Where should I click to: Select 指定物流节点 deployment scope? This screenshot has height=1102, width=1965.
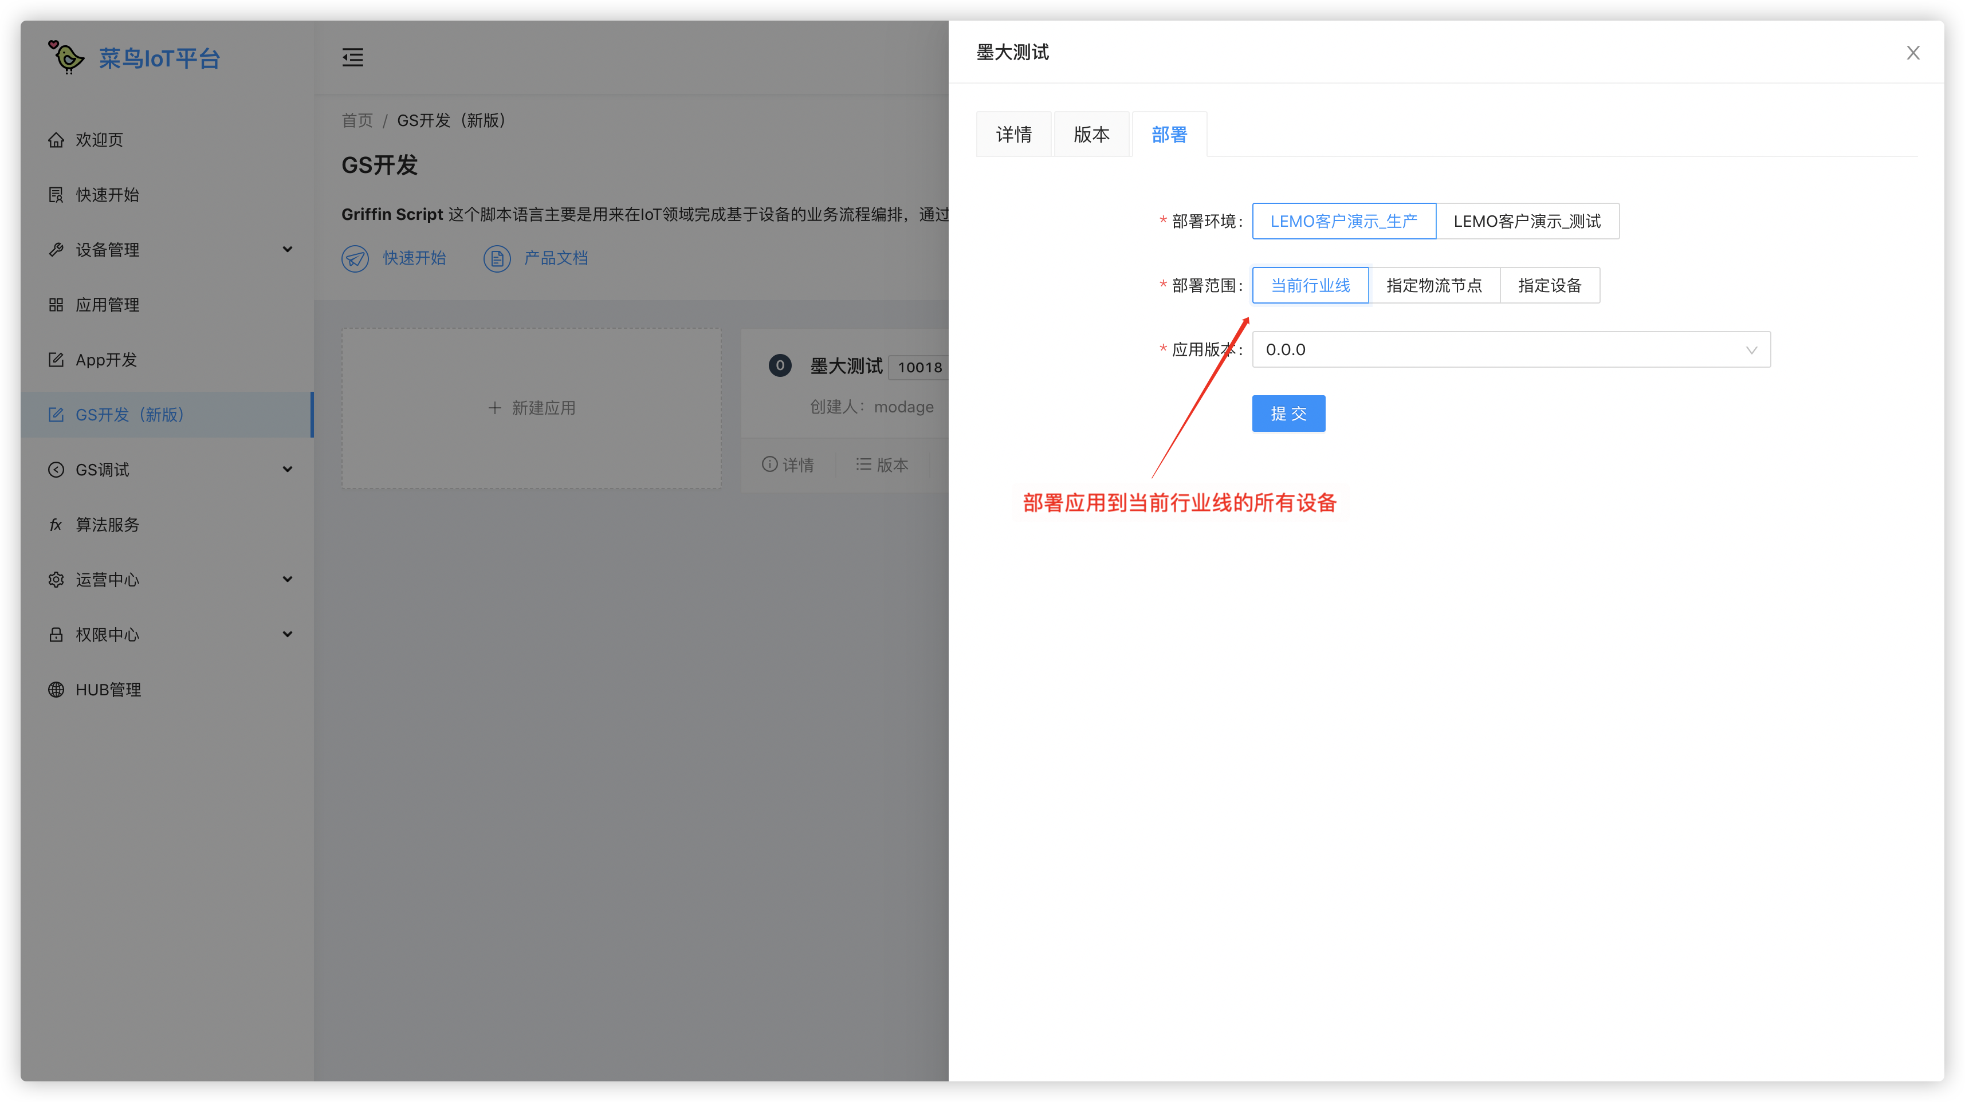(x=1433, y=285)
